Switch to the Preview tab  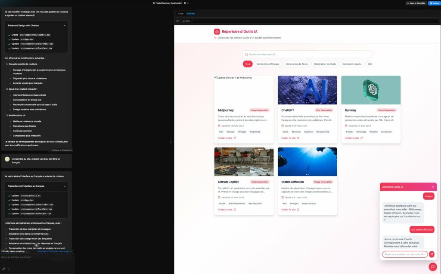point(190,13)
